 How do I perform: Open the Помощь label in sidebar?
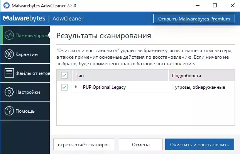click(x=25, y=111)
